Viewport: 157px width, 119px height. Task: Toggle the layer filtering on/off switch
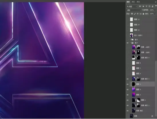[156, 6]
